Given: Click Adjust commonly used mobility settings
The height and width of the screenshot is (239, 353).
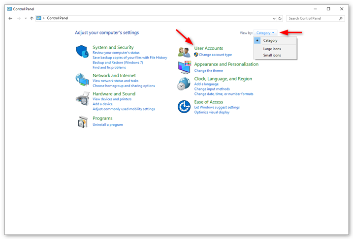Looking at the screenshot, I should click(x=124, y=109).
